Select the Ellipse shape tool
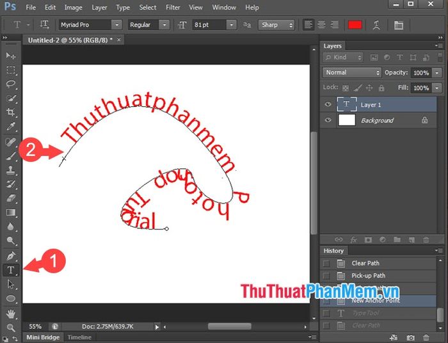Screen dimensions: 448x343 [x=11, y=299]
